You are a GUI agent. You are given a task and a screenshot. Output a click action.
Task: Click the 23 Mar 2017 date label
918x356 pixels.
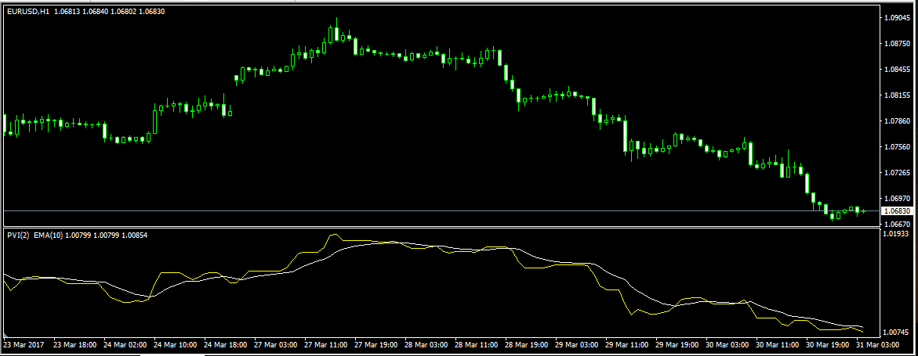click(24, 344)
